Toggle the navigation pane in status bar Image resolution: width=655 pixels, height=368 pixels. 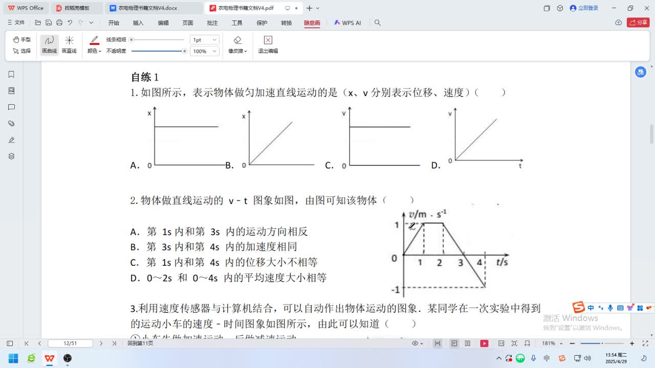click(x=10, y=343)
